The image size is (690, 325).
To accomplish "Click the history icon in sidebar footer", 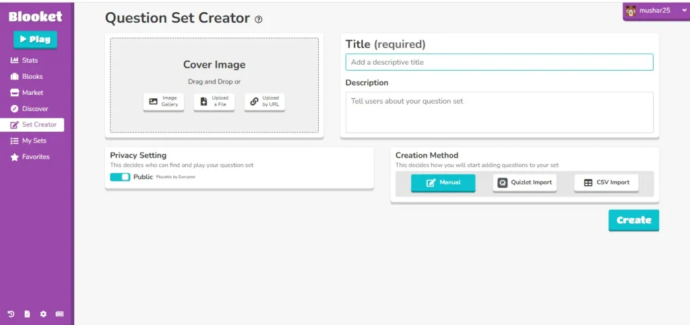I will pos(11,314).
